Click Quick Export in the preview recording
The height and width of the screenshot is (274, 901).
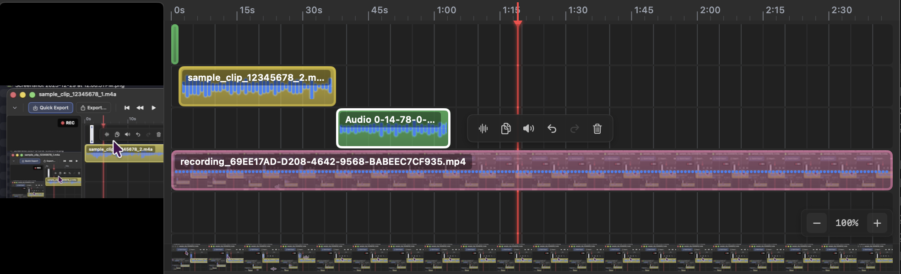click(x=51, y=108)
